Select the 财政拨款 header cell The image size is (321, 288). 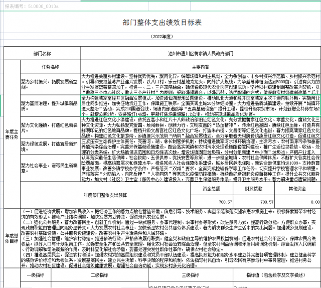point(253,189)
